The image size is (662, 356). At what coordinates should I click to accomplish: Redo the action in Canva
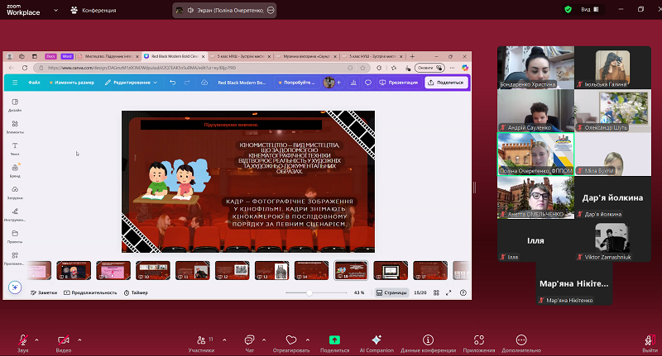187,83
